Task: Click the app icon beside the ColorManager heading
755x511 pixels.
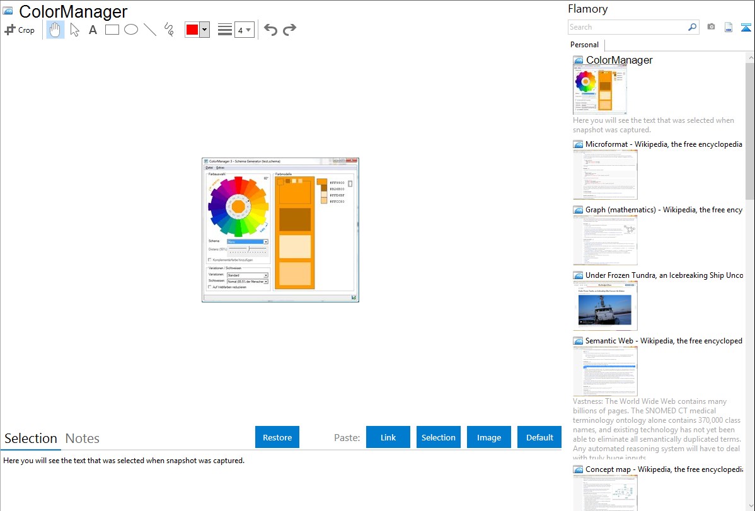Action: pos(8,11)
